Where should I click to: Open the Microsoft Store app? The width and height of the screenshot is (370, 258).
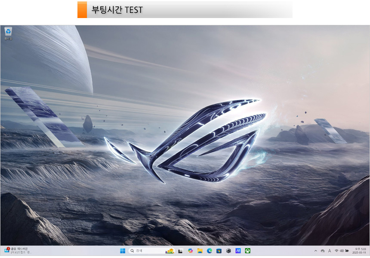219,251
